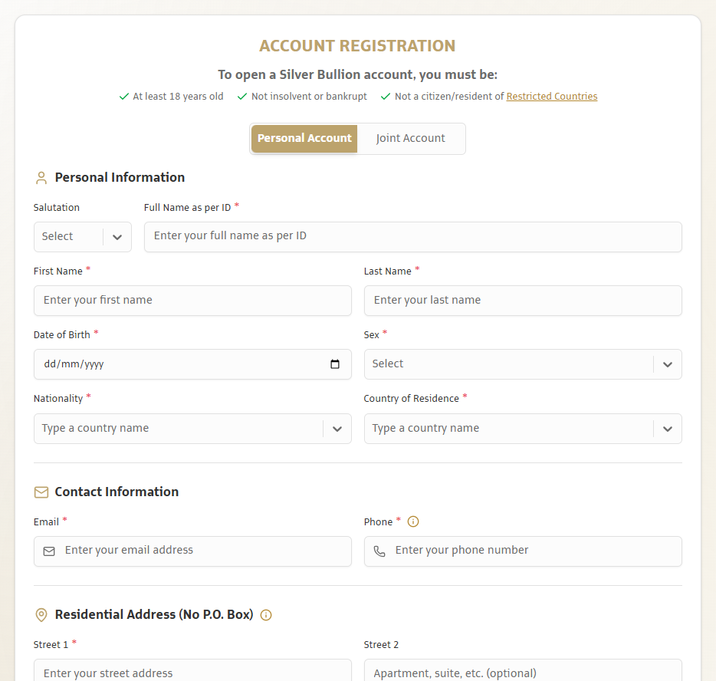The height and width of the screenshot is (681, 716).
Task: Click the 'Date of Birth' label
Action: [61, 335]
